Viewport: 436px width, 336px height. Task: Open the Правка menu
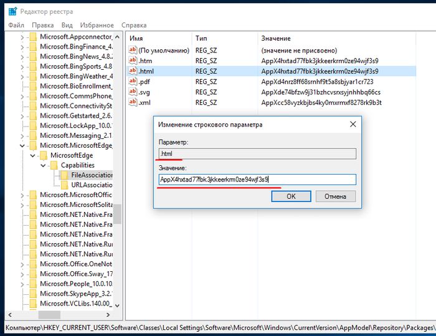[43, 25]
